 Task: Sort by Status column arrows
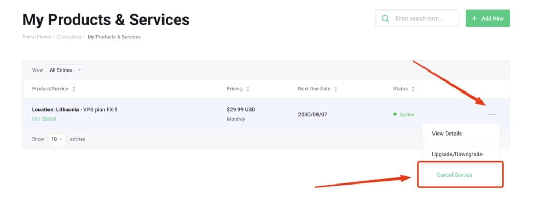click(x=413, y=89)
